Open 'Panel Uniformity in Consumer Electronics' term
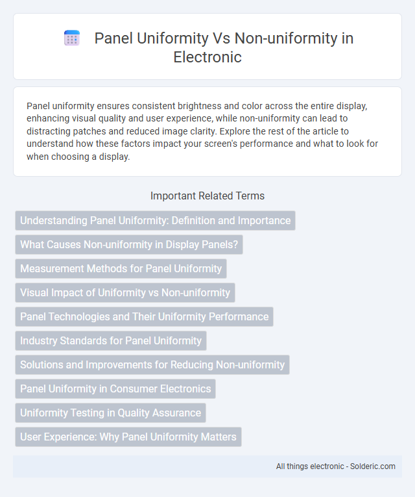Image resolution: width=415 pixels, height=497 pixels. pos(115,389)
